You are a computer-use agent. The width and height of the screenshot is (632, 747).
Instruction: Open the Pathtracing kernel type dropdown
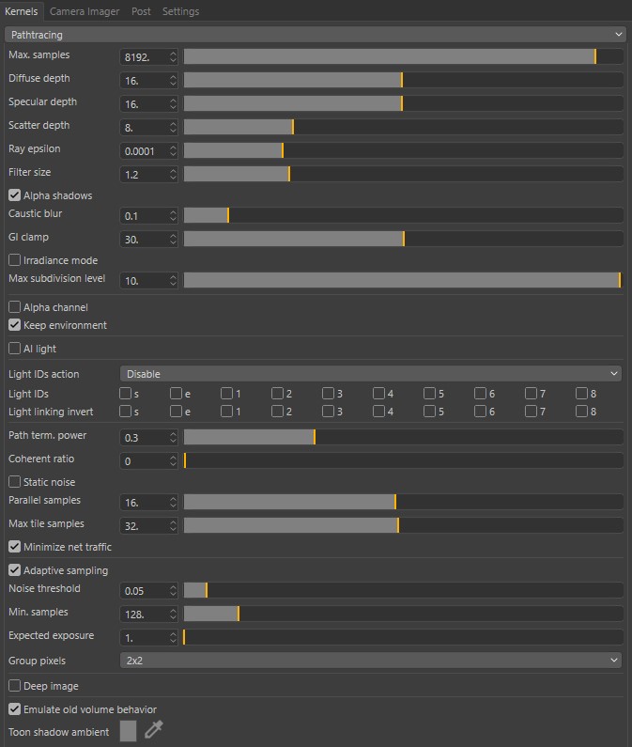[x=316, y=35]
